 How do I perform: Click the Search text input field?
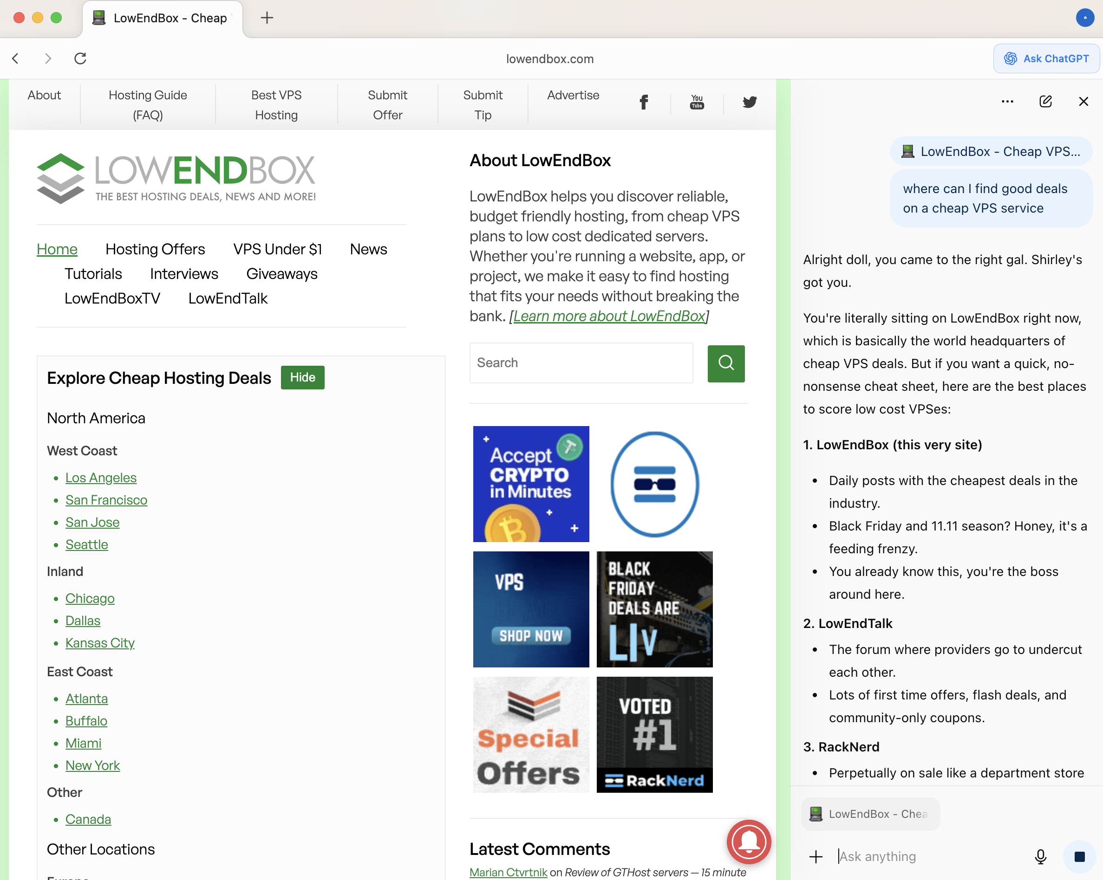coord(581,362)
